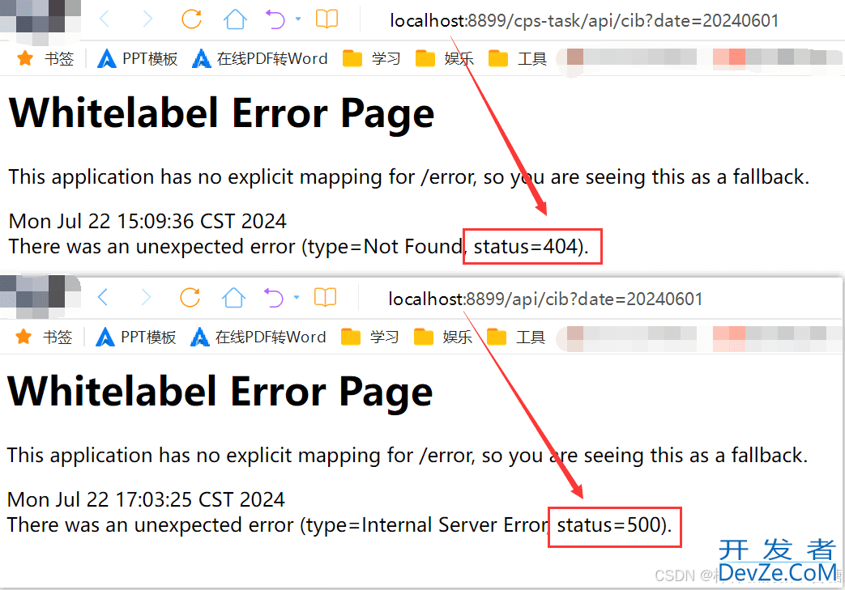The image size is (845, 590).
Task: Click the timestamp Mon Jul 22 15:09:36 CST 2024
Action: coord(147,221)
